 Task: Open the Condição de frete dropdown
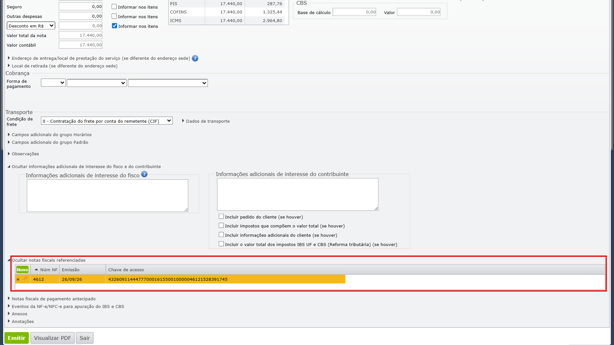(x=107, y=121)
